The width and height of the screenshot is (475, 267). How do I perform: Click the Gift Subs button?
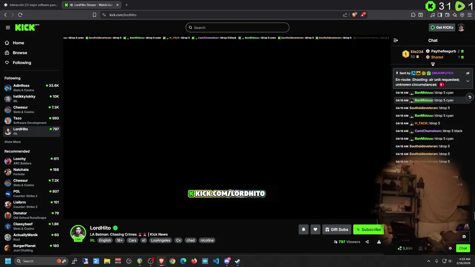pos(337,230)
